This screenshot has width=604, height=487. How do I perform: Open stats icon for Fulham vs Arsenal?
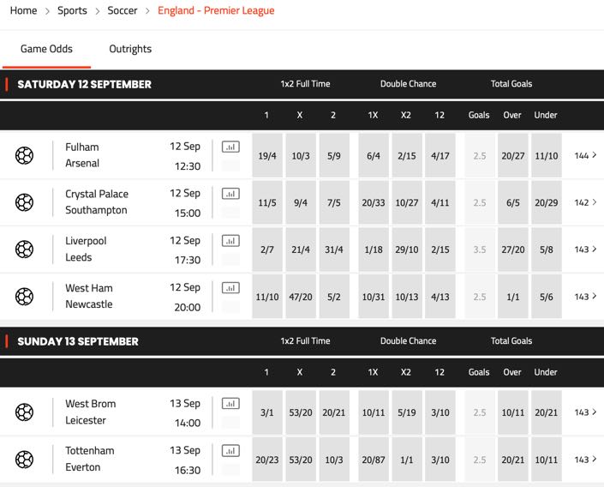pos(230,147)
